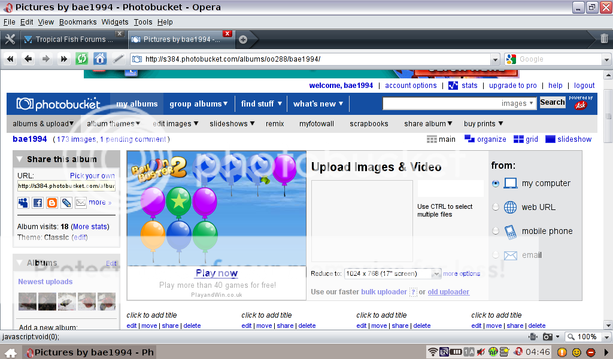Image resolution: width=613 pixels, height=359 pixels.
Task: Share album via Blogger icon
Action: click(52, 202)
